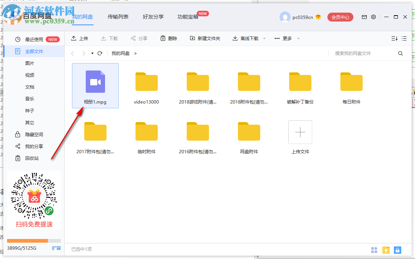Refresh the file list
This screenshot has width=415, height=259.
(x=99, y=53)
